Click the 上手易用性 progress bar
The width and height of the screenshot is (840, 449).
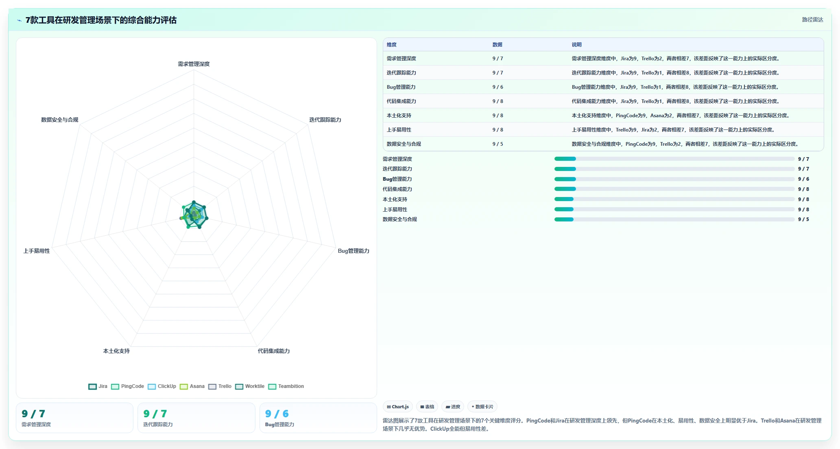coord(674,209)
